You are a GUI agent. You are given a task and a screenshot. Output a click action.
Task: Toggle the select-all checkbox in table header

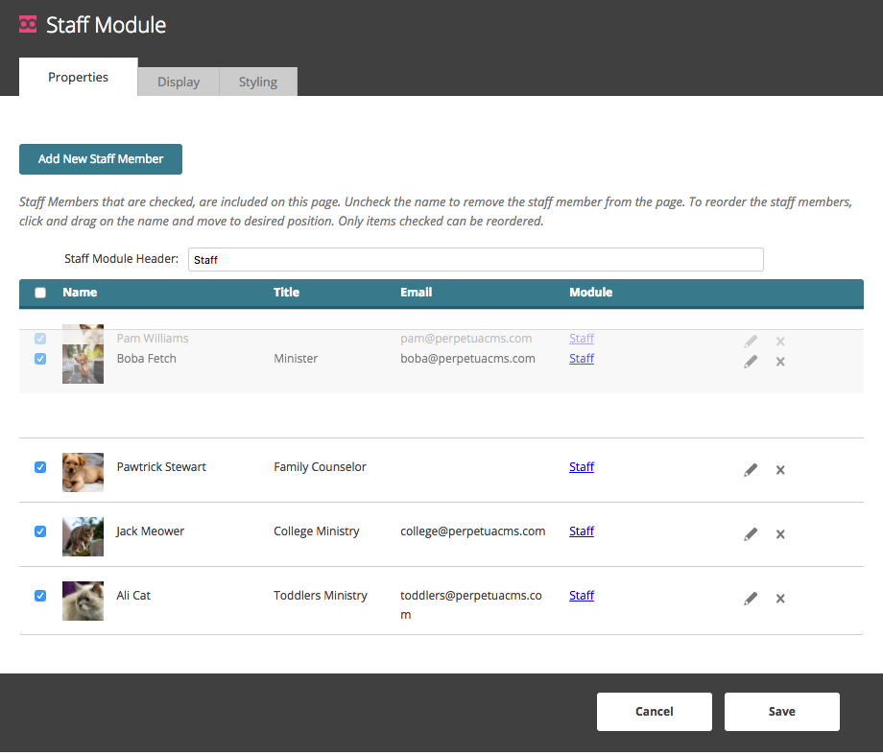tap(40, 293)
